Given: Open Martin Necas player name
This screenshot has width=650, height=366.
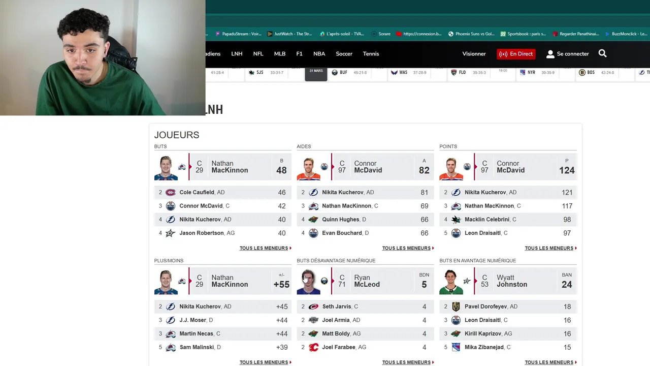Looking at the screenshot, I should click(x=196, y=334).
